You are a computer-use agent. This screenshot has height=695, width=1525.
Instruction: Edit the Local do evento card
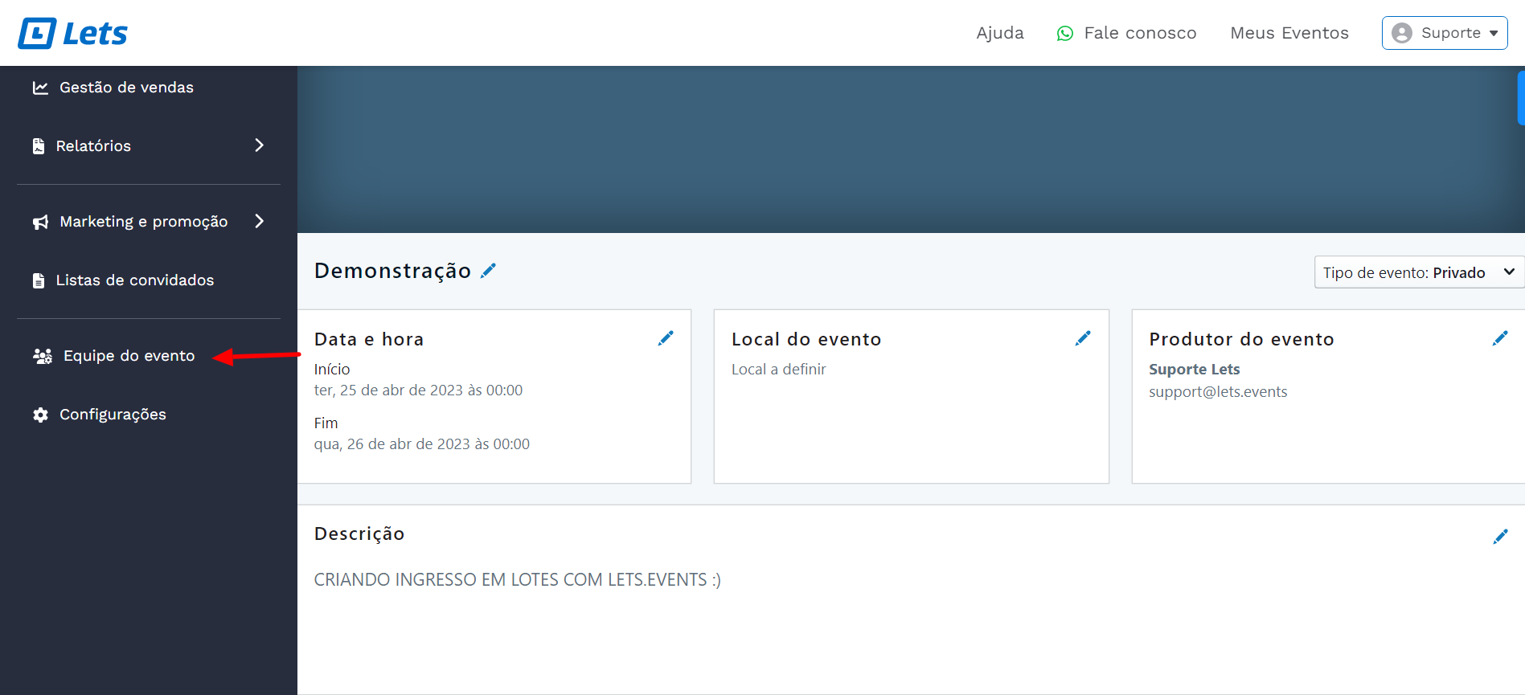(x=1083, y=338)
